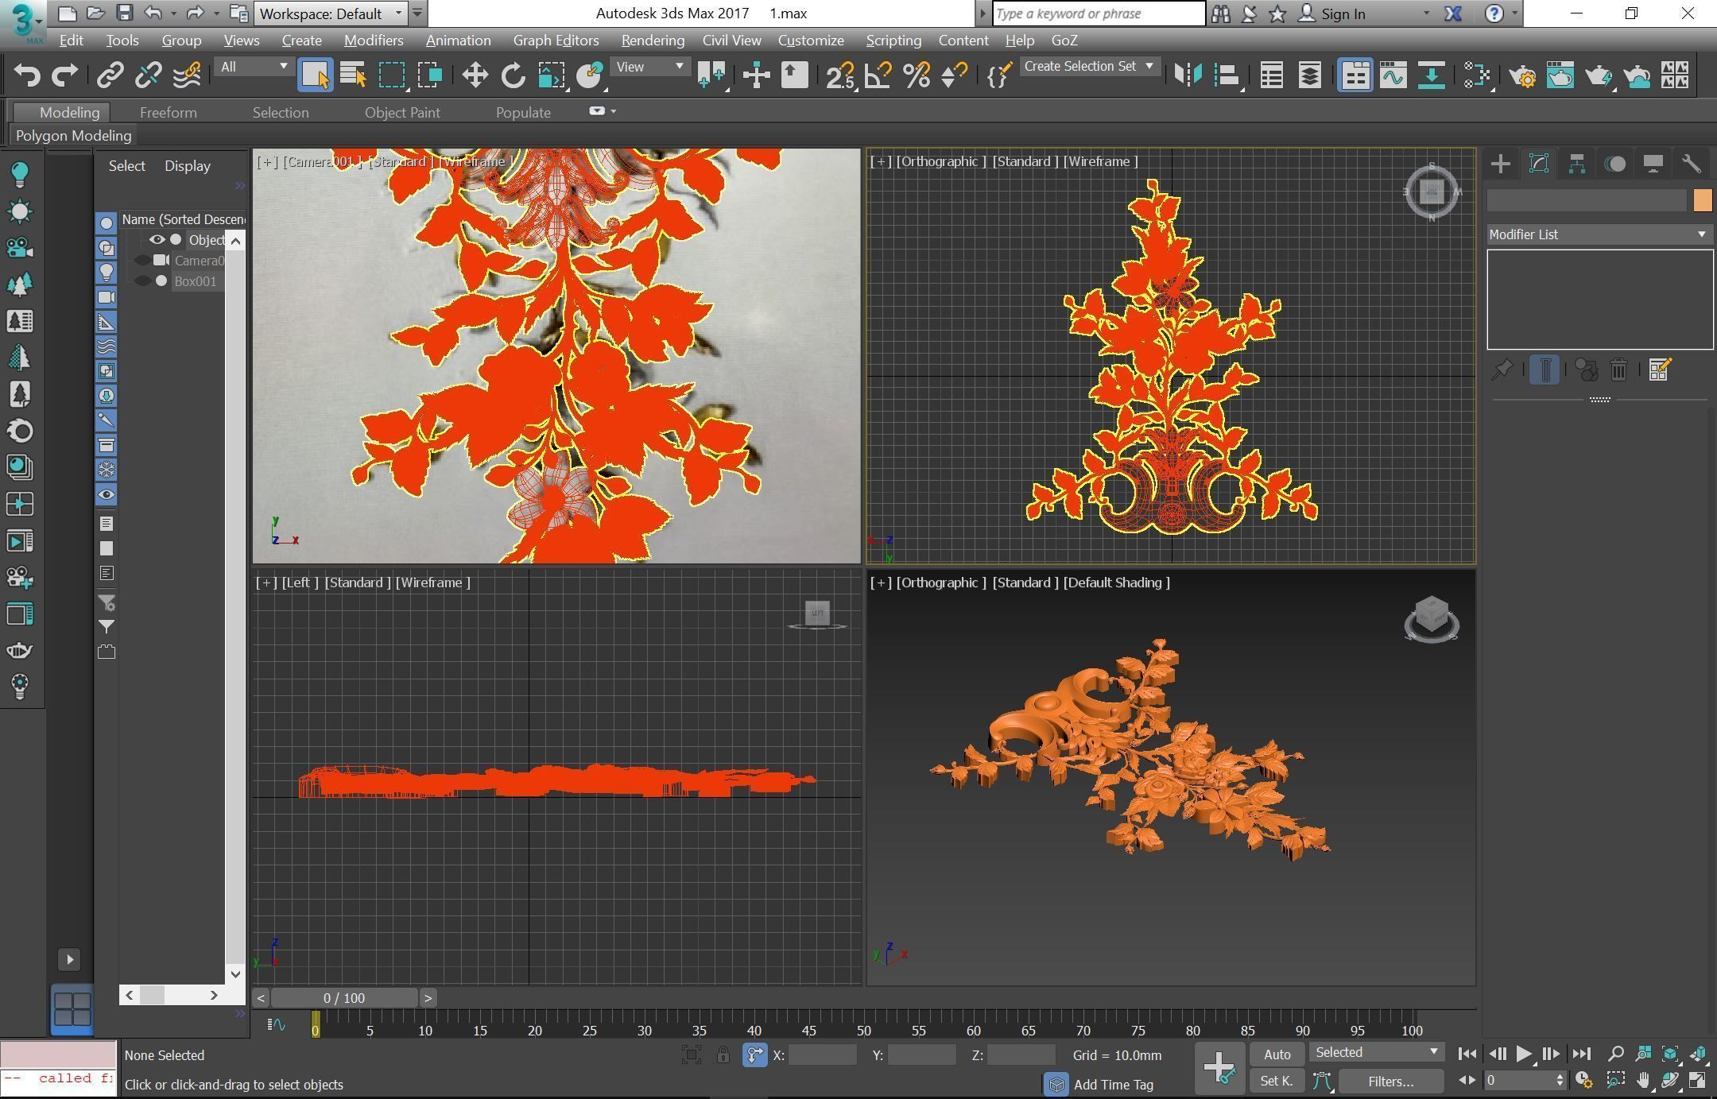The image size is (1717, 1099).
Task: Open the Hierarchy panel tab icon
Action: [x=1577, y=164]
